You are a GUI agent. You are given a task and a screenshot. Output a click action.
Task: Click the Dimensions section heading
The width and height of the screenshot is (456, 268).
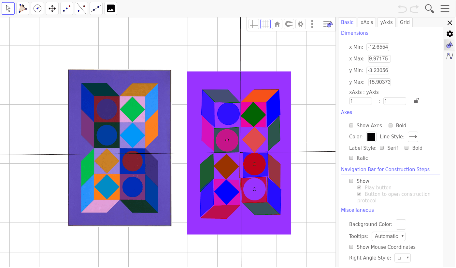click(355, 33)
